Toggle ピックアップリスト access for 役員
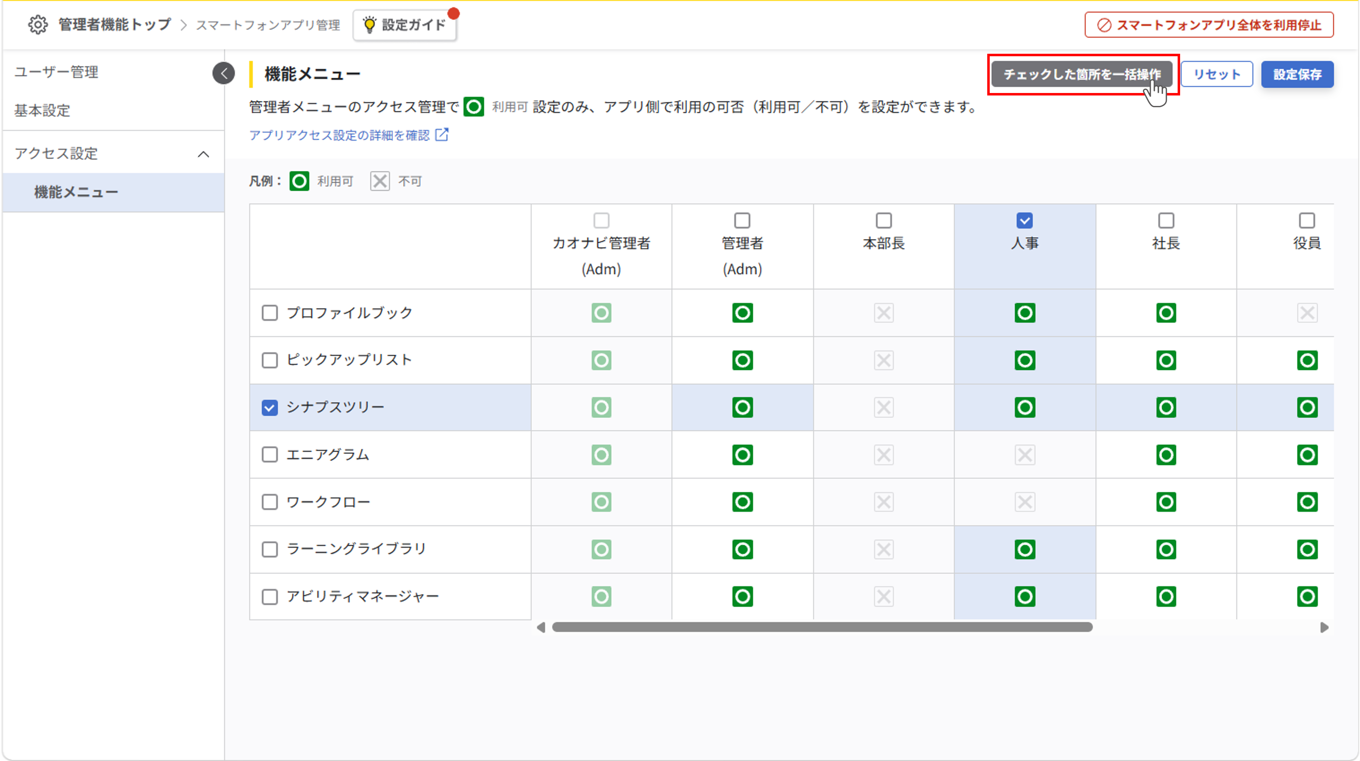 coord(1307,361)
